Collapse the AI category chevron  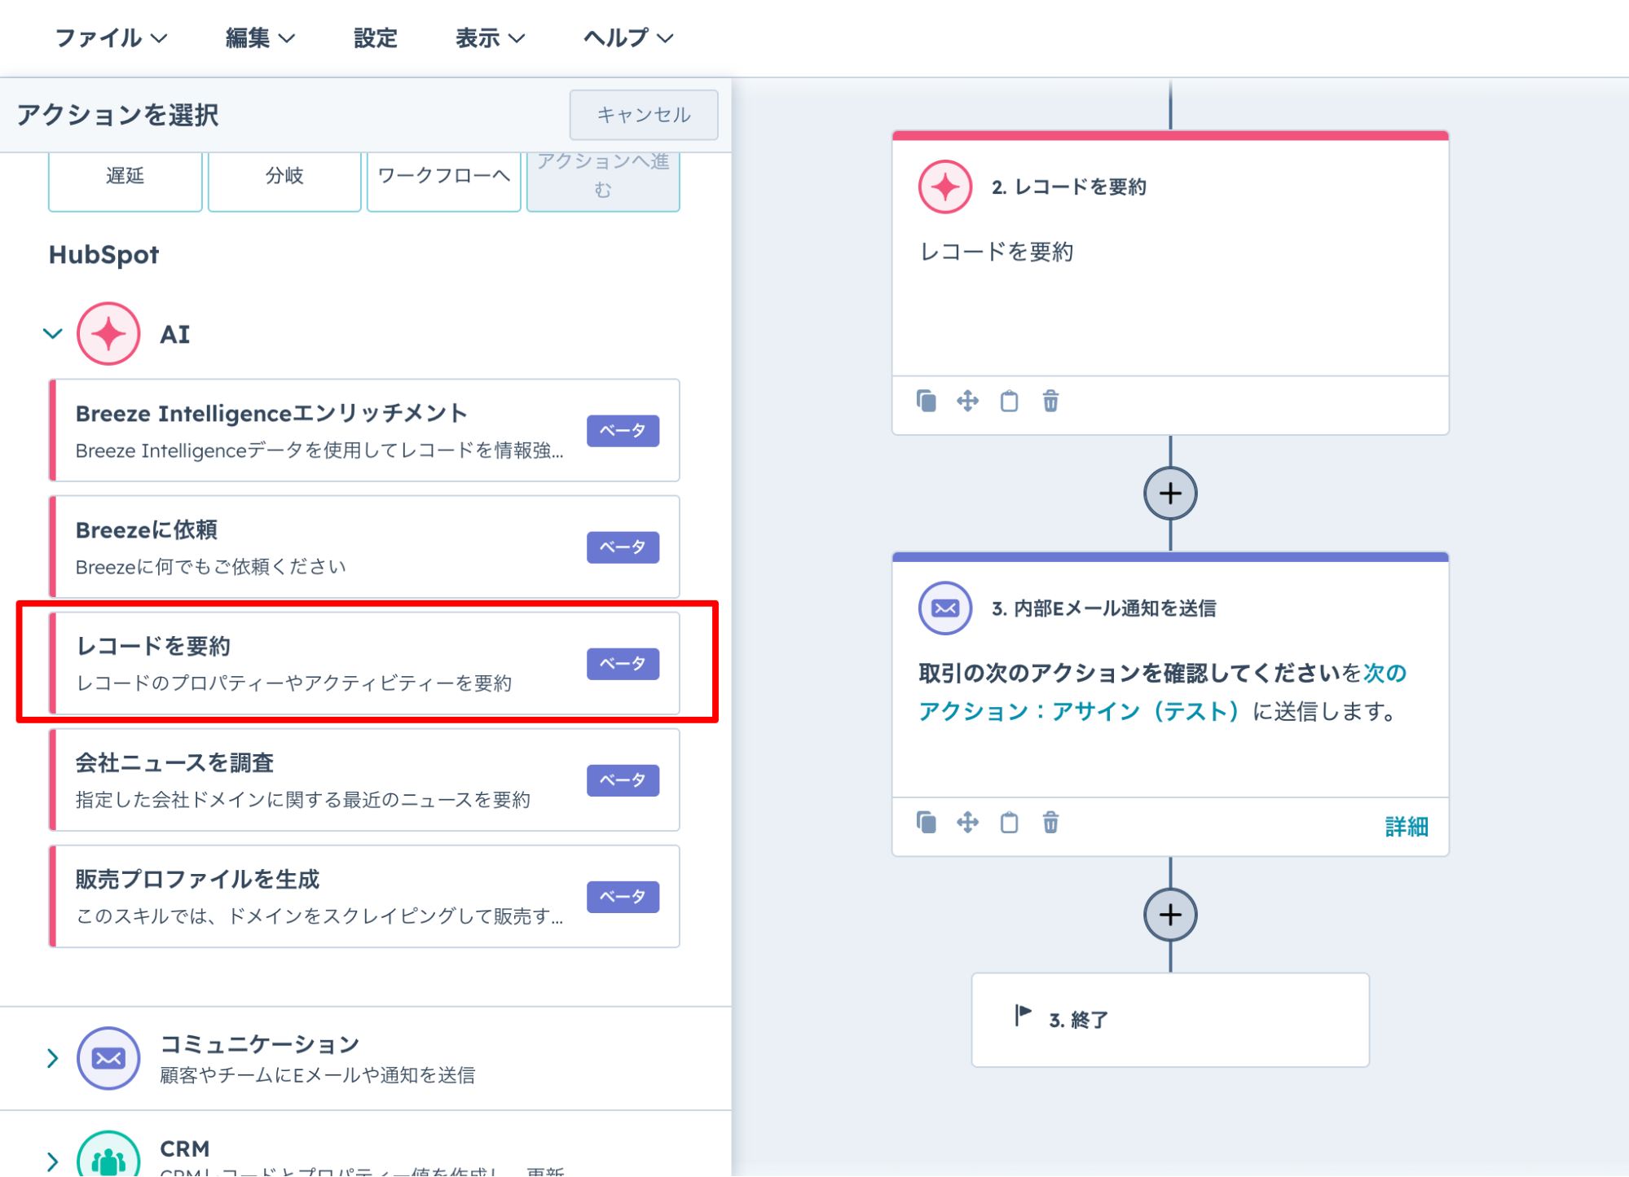pyautogui.click(x=53, y=334)
